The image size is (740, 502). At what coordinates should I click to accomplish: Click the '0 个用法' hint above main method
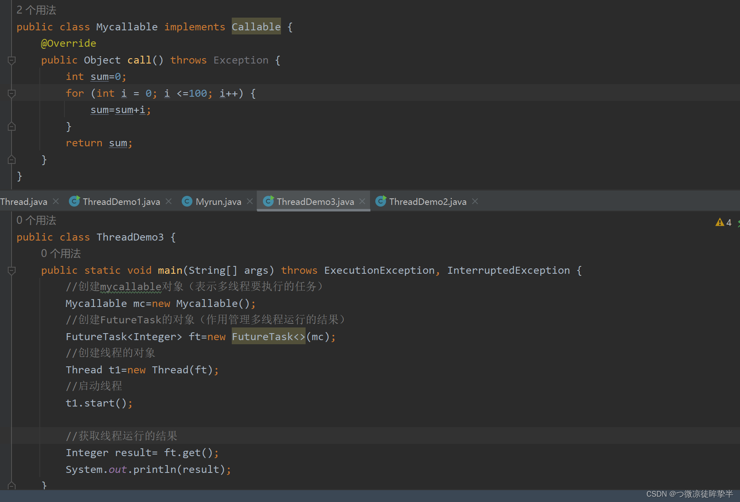(x=61, y=254)
